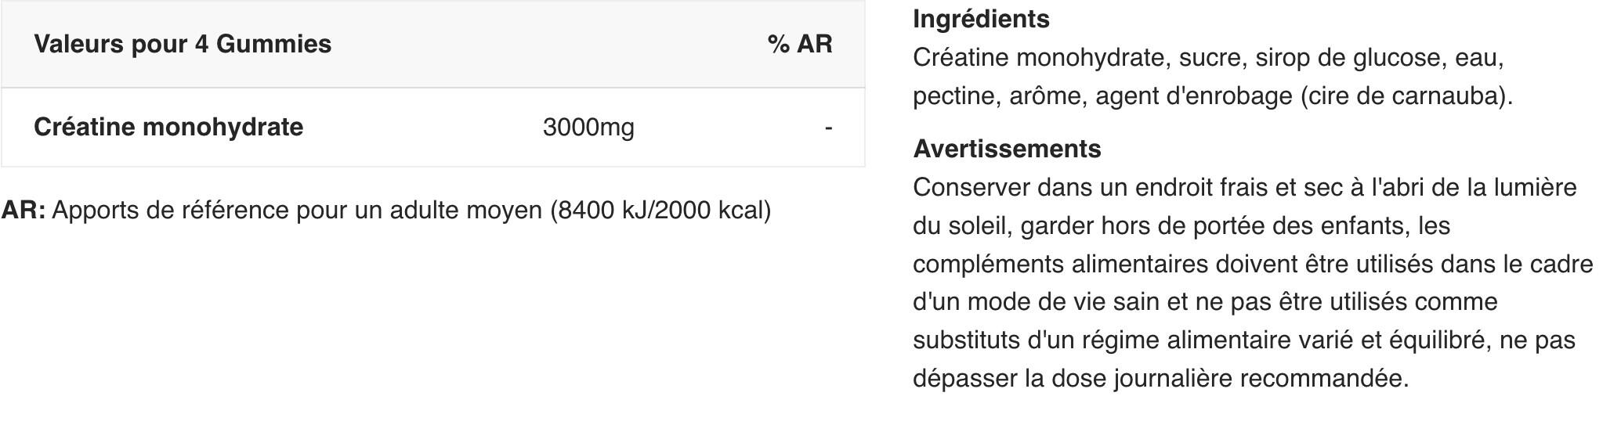1621x432 pixels.
Task: Click the line starting "Conserver dans un endroit frais"
Action: (1244, 187)
